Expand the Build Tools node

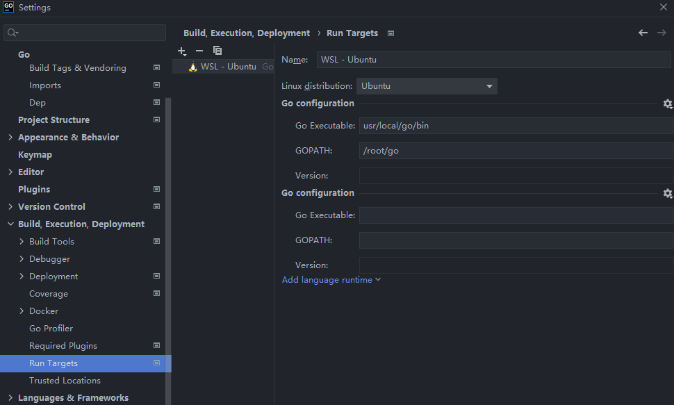pos(22,242)
